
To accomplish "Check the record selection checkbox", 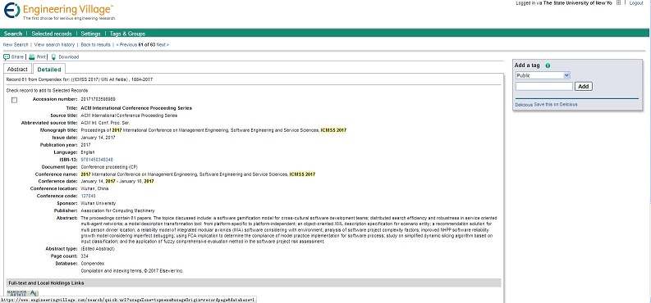I will pos(15,100).
